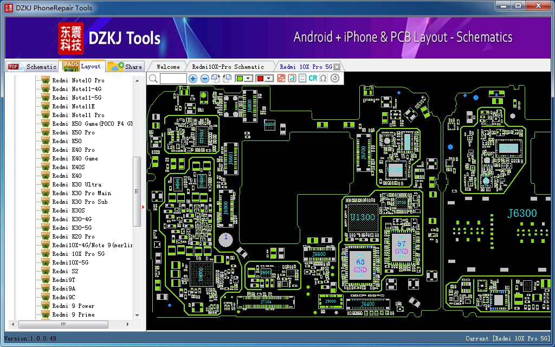Viewport: 555px width, 347px height.
Task: Select Redmi Note11 Pro in tree
Action: pyautogui.click(x=78, y=115)
